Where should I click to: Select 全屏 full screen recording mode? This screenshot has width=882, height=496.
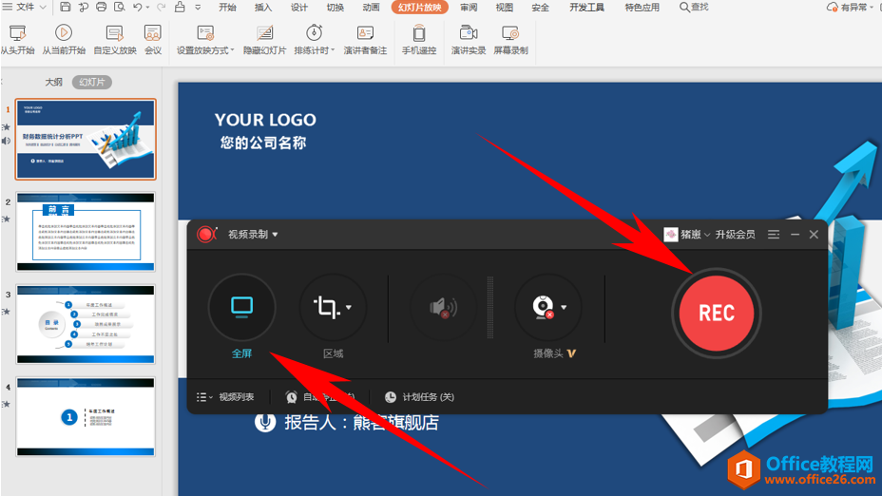point(241,308)
